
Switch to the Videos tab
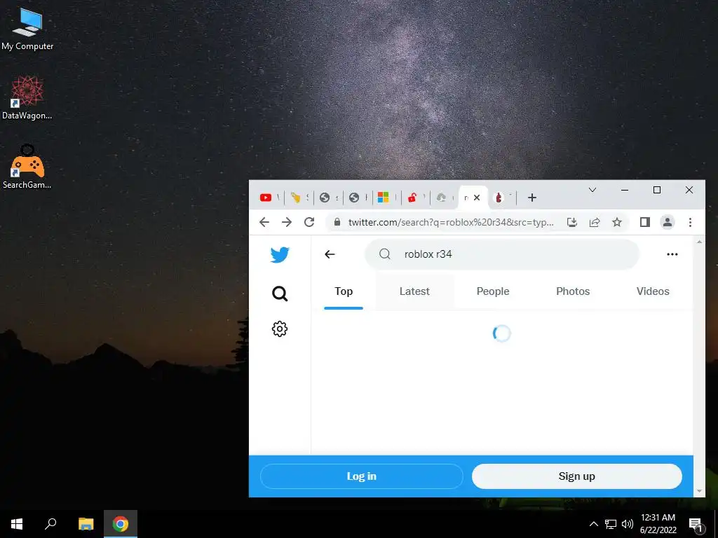653,291
